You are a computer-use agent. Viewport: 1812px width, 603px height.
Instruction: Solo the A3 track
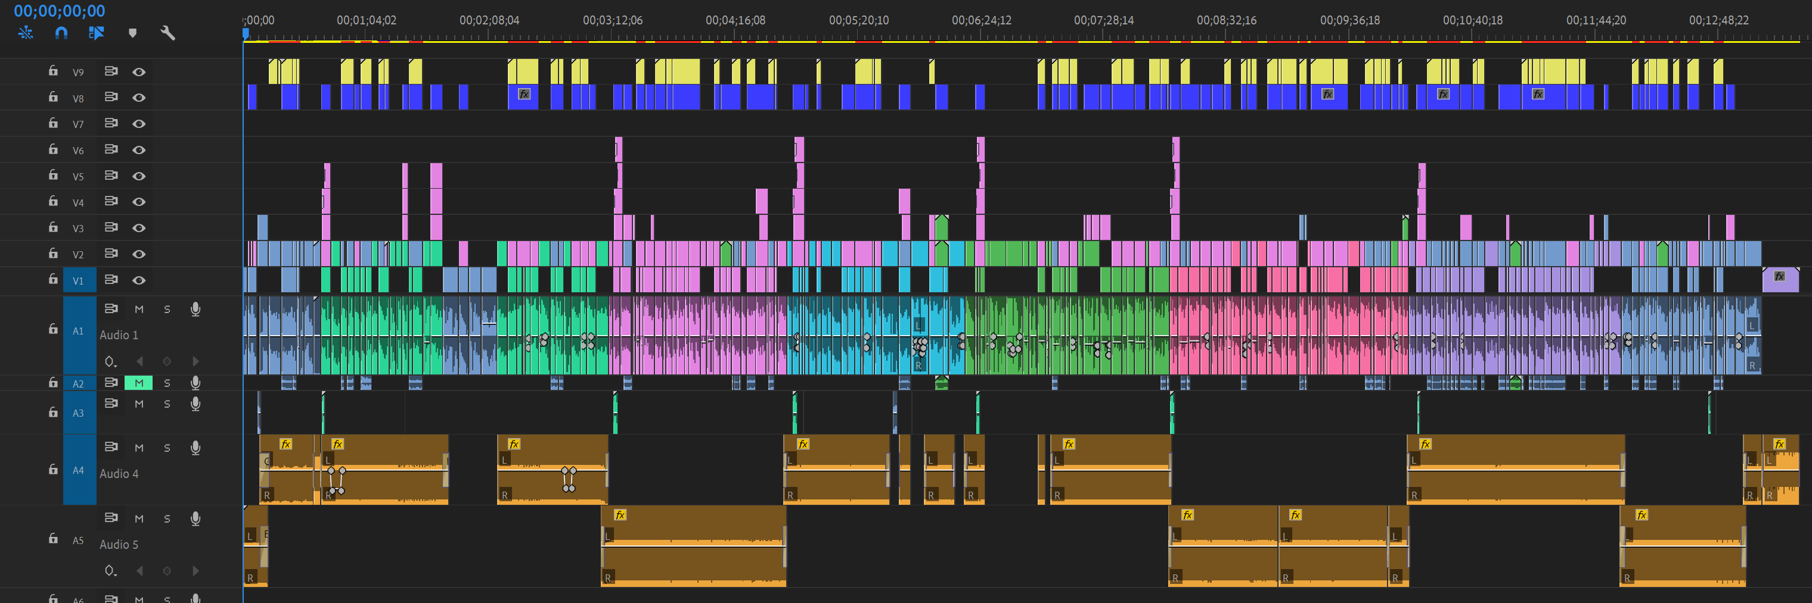click(x=167, y=404)
